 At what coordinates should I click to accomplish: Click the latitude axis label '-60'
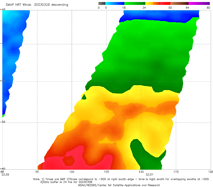tap(3, 169)
